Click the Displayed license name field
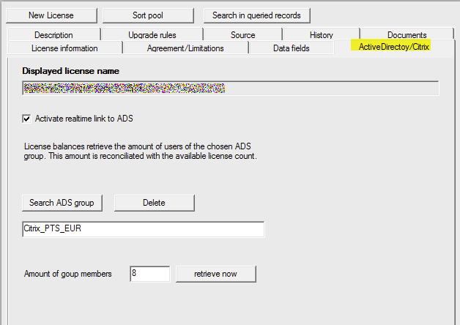This screenshot has height=325, width=460. [x=230, y=89]
